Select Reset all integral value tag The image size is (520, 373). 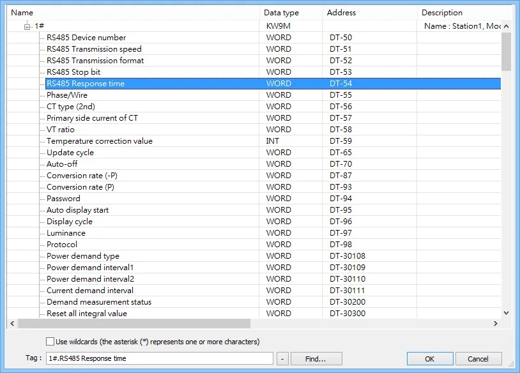86,314
